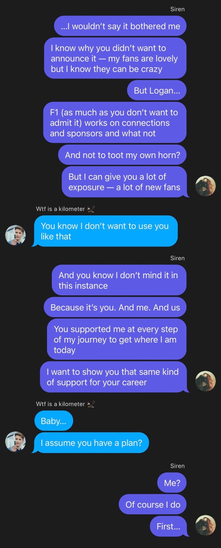Tap the 'Of course I do' bubble
Screen dimensions: 221x548
(x=153, y=504)
